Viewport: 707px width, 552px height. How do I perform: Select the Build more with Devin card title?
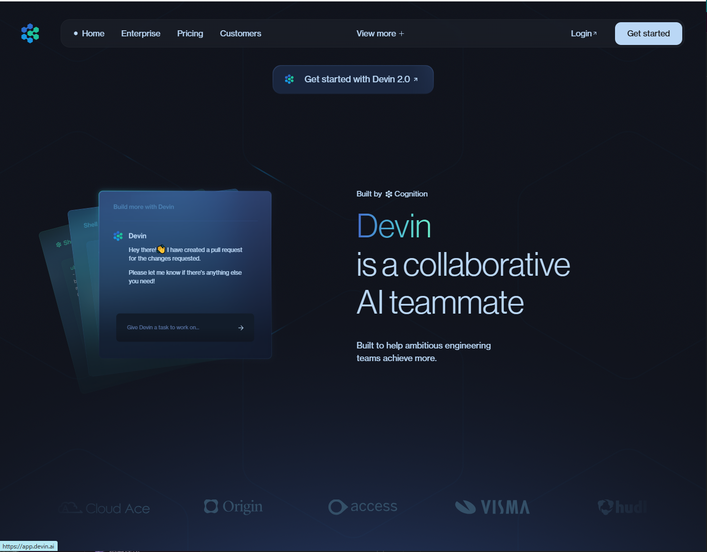(x=144, y=207)
